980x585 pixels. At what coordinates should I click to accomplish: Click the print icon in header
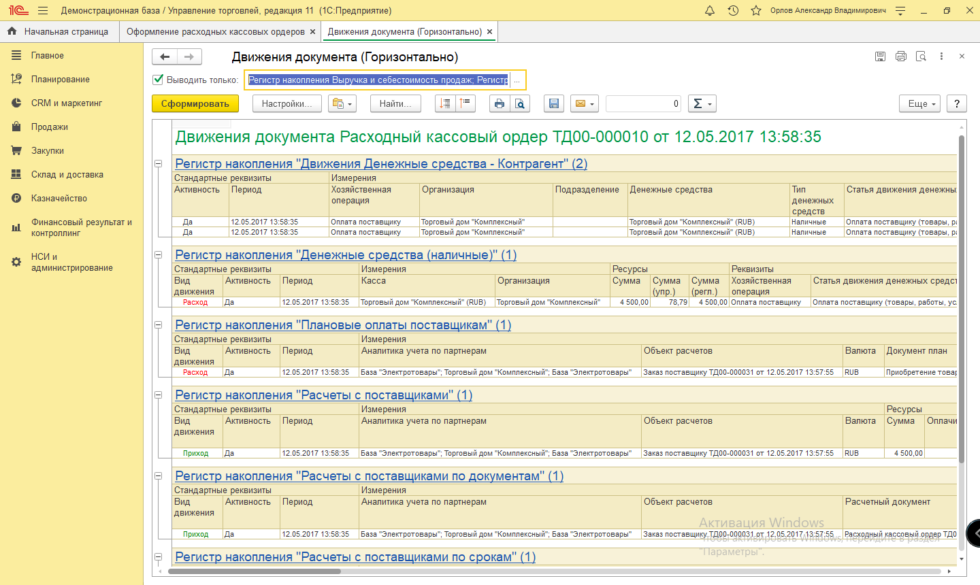point(901,56)
